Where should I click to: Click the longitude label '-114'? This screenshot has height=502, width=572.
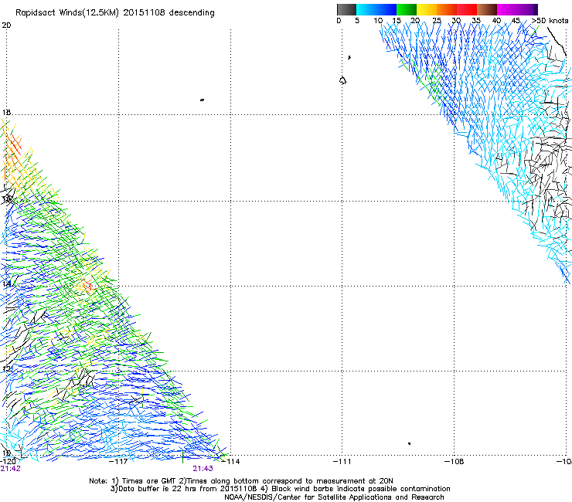(x=231, y=461)
